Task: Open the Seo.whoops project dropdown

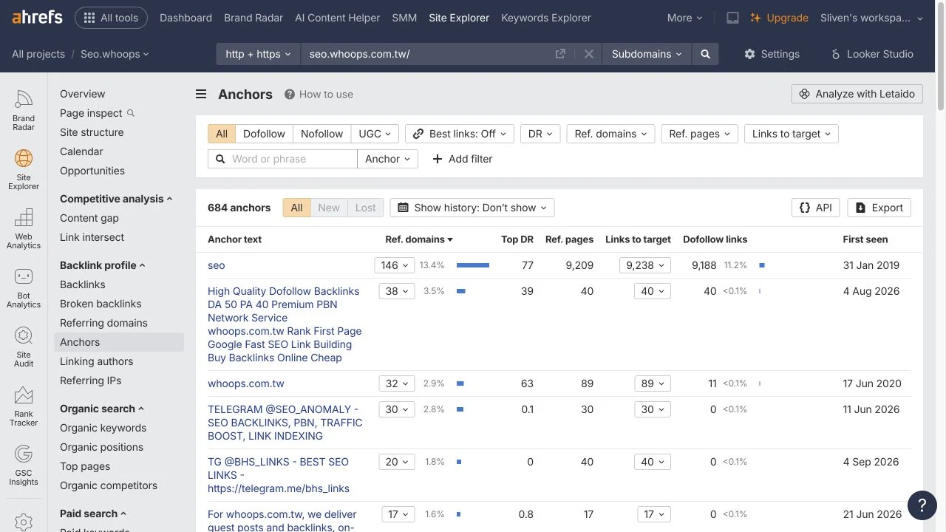Action: 115,54
